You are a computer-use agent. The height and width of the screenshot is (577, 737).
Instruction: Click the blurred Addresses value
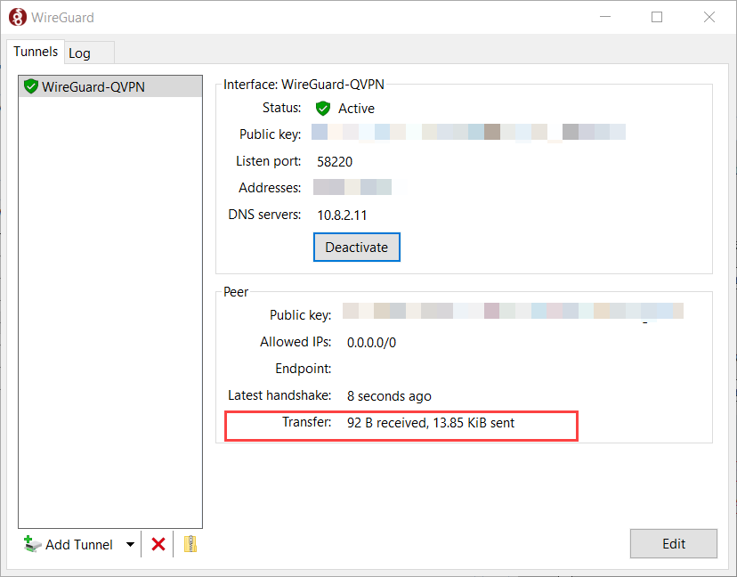coord(352,187)
